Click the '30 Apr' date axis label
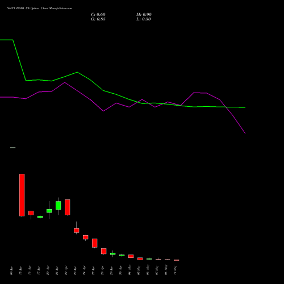284x284 pixels. coord(120,270)
